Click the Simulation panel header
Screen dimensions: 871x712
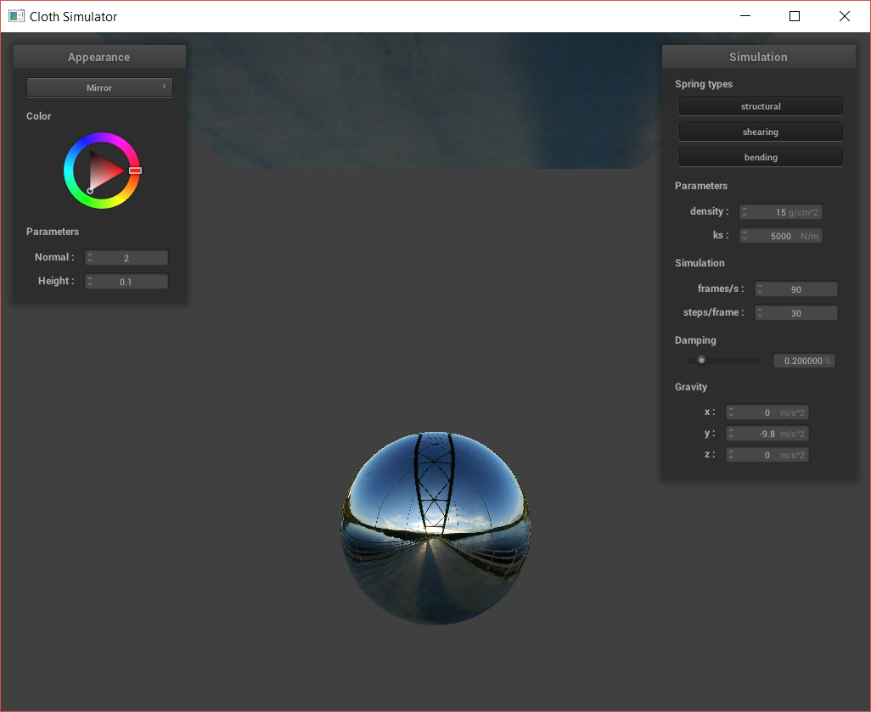click(758, 57)
